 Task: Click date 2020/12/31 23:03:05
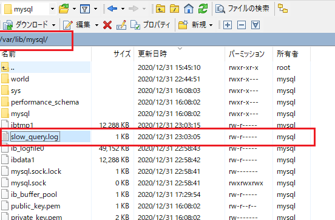[x=169, y=137]
